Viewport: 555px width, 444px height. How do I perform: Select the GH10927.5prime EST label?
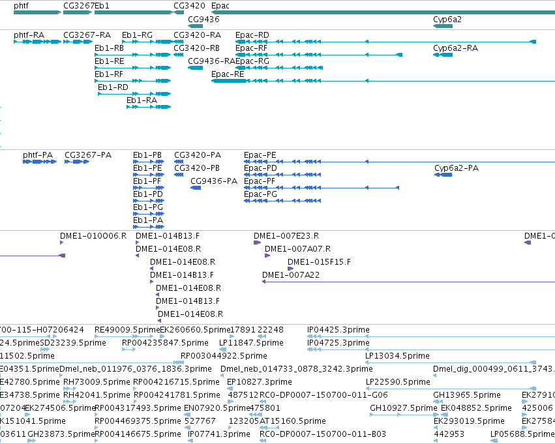click(404, 408)
